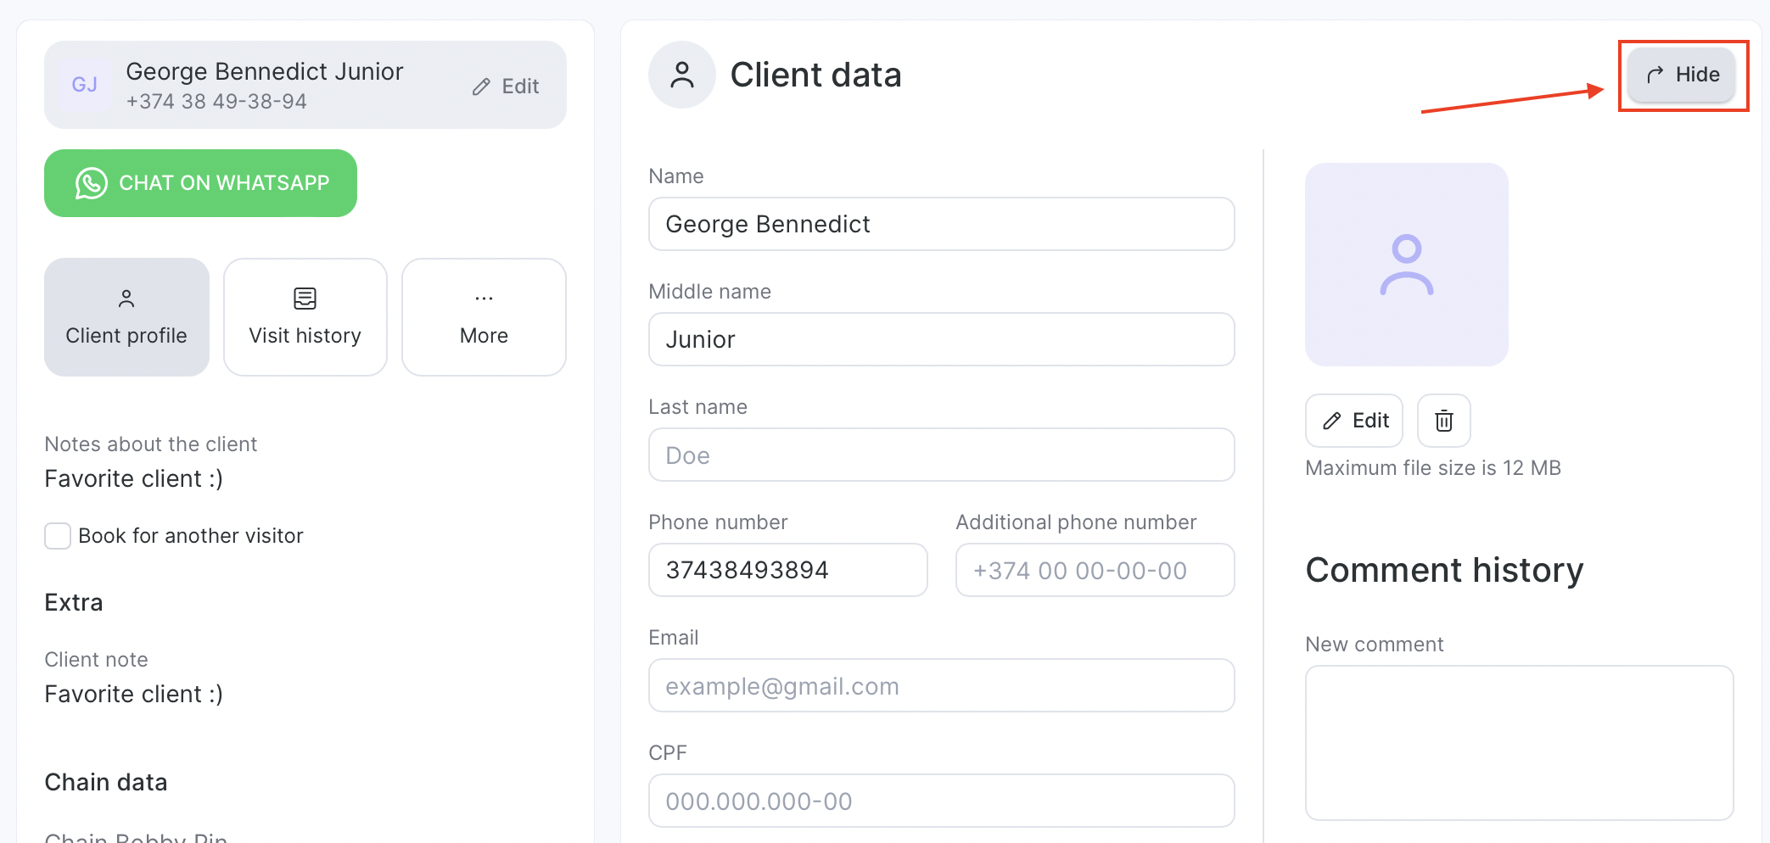Click the Visit history list icon
This screenshot has height=843, width=1770.
(x=305, y=299)
